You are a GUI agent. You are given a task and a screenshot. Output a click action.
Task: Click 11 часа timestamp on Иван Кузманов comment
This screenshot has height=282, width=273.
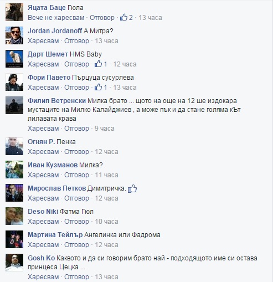tap(106, 175)
